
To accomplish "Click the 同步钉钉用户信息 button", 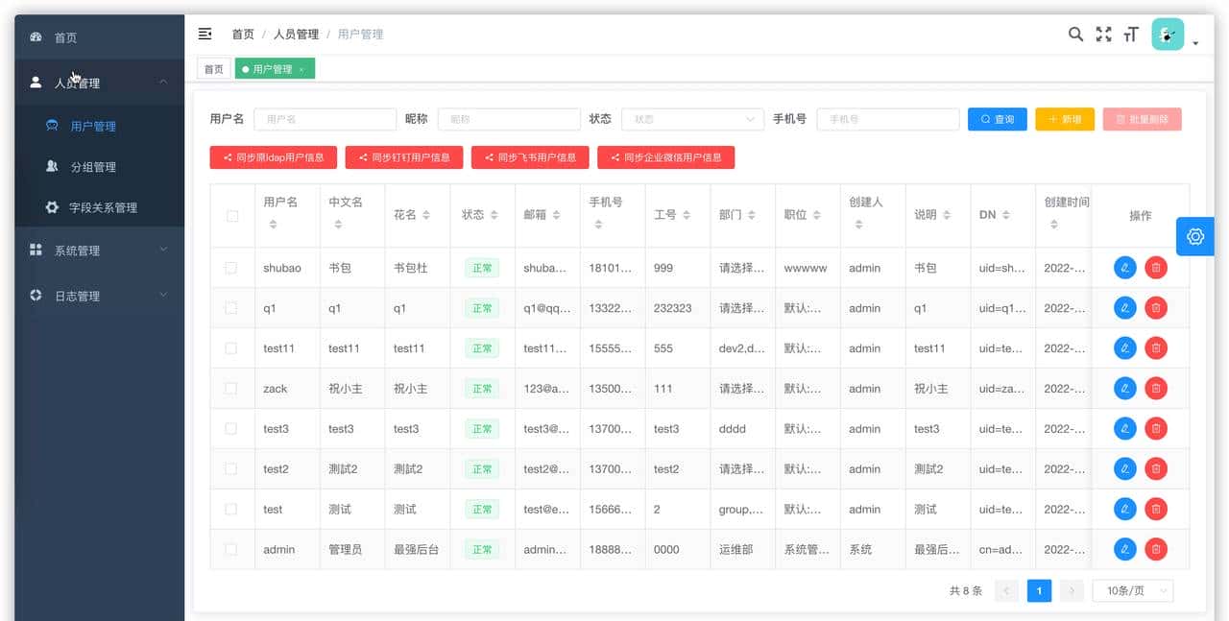I will point(404,157).
